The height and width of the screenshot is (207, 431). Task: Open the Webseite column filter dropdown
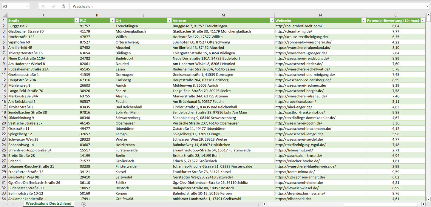(363, 21)
